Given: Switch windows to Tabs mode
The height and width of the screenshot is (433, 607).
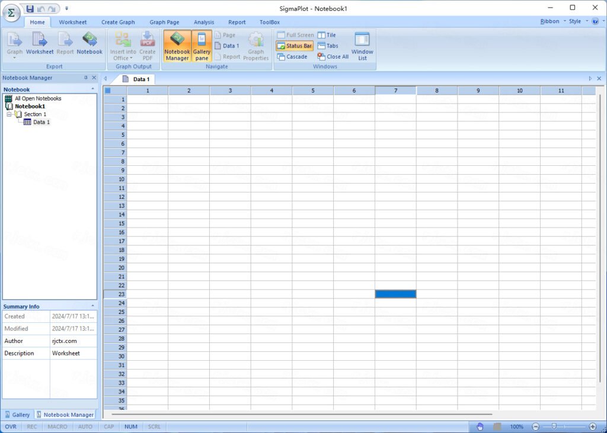Looking at the screenshot, I should [x=328, y=46].
